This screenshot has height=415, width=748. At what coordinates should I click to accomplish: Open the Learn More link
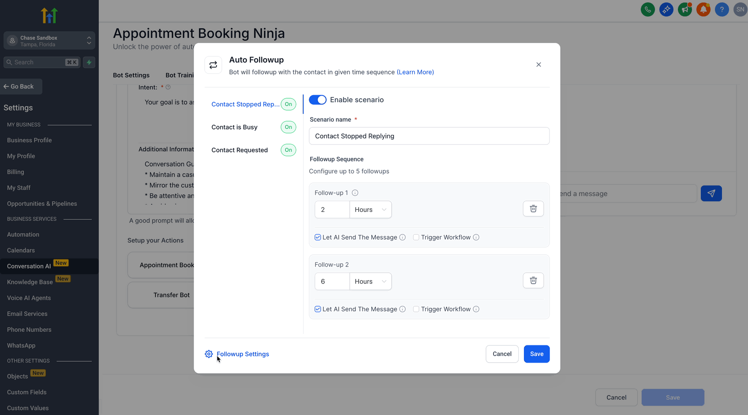pos(415,72)
